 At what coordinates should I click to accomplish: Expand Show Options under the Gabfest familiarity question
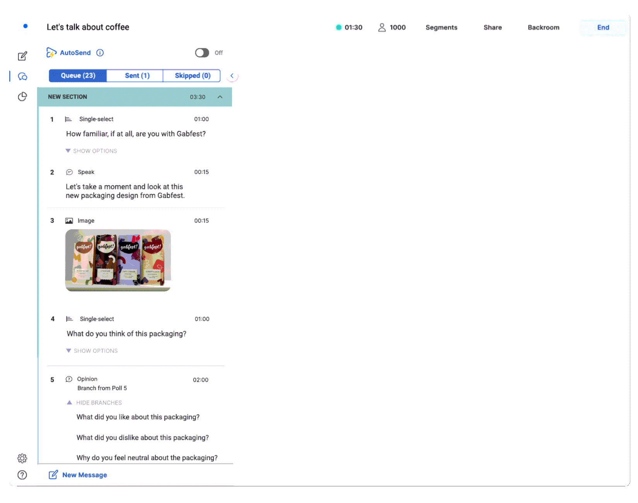92,151
